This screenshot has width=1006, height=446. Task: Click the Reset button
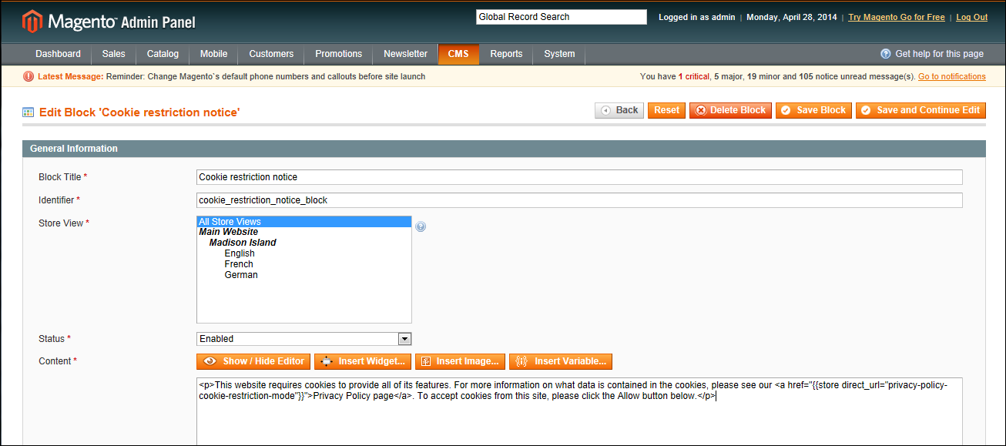tap(666, 110)
